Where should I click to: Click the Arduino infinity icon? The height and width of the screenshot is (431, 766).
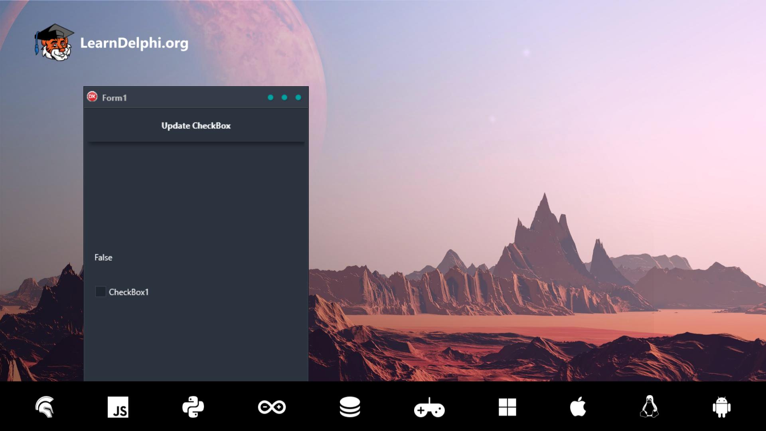point(272,407)
